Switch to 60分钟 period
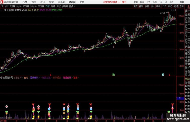 tap(41, 6)
